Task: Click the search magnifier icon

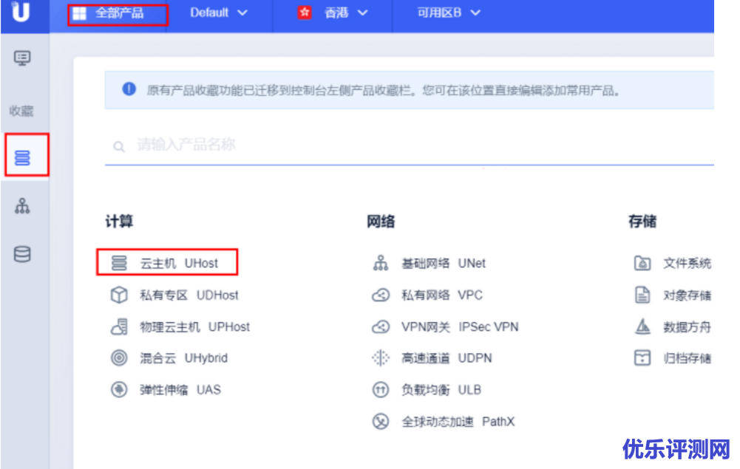Action: (x=119, y=146)
